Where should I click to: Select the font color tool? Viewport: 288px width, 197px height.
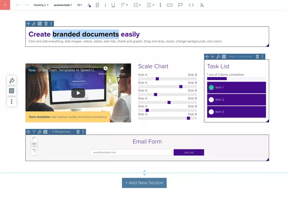point(89,5)
